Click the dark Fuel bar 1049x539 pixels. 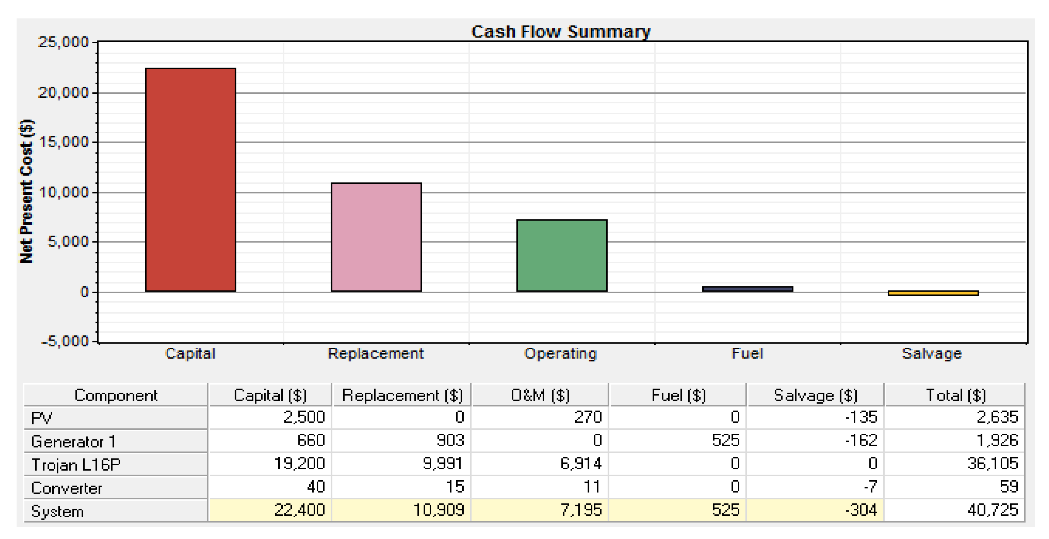[x=747, y=289]
